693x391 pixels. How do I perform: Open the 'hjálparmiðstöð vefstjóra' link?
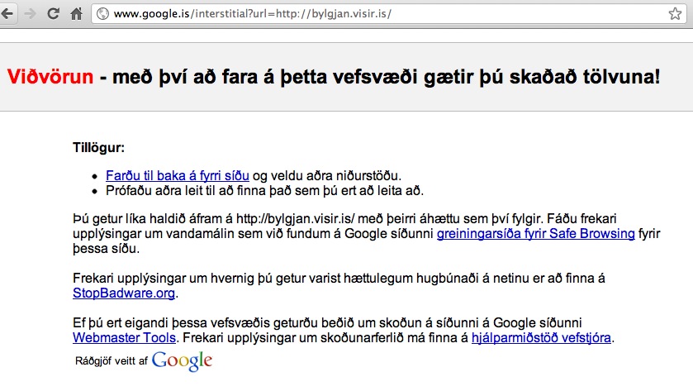[542, 337]
